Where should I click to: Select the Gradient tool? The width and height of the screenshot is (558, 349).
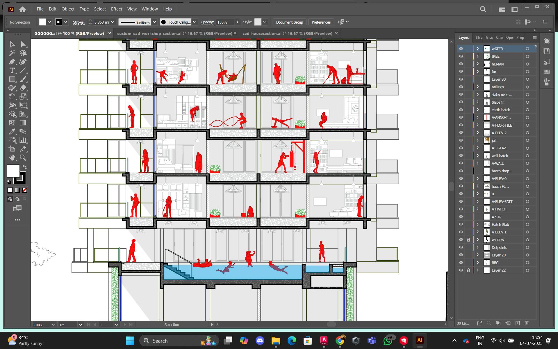[23, 123]
